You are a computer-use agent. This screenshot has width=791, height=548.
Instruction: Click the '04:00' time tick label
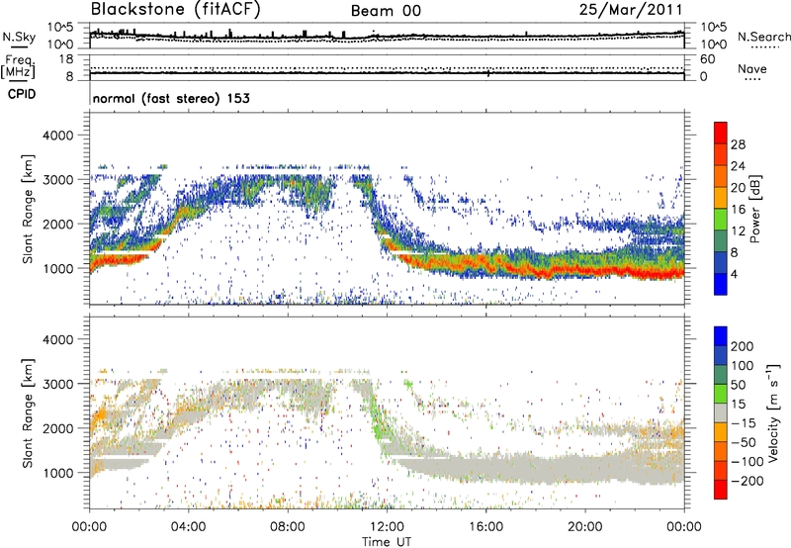[188, 527]
